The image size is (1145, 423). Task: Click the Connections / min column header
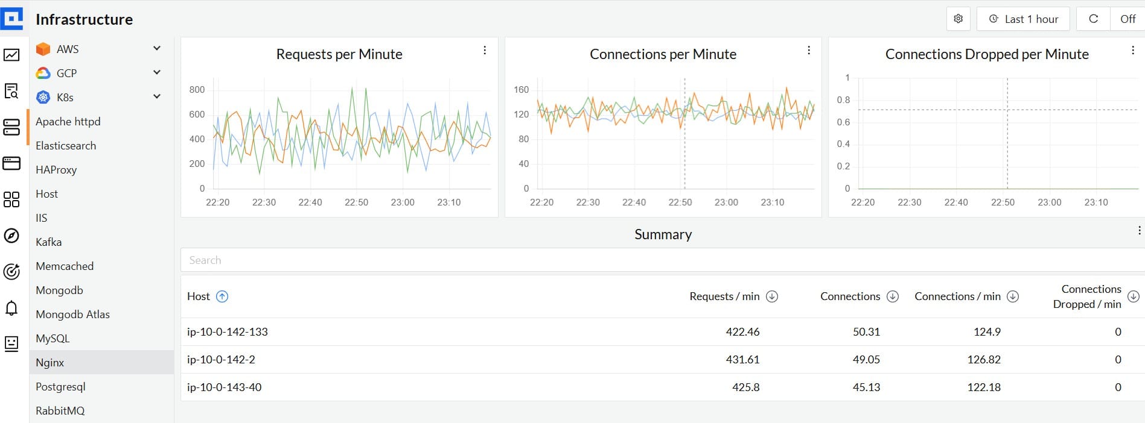957,296
